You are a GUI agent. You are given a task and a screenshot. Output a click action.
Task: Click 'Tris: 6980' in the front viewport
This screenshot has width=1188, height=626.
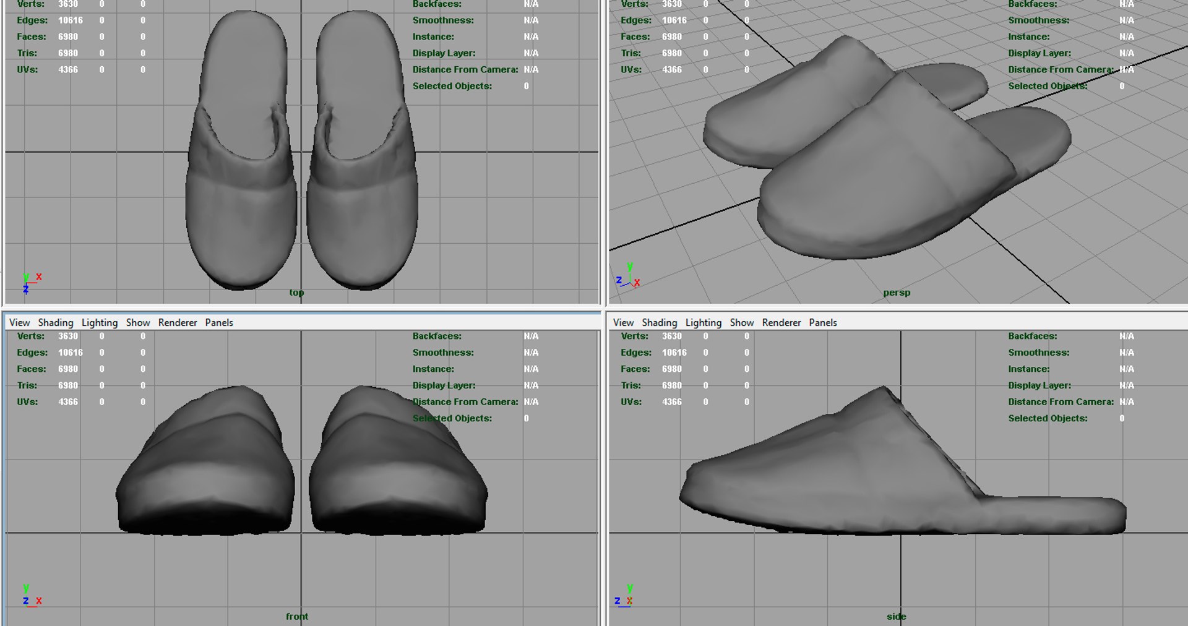[47, 385]
